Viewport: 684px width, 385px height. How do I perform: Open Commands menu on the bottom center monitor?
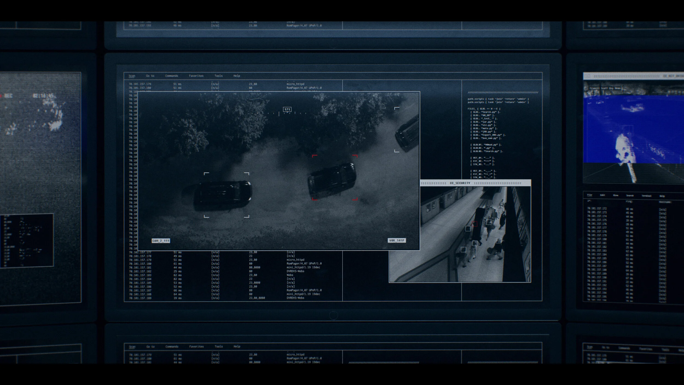(172, 347)
